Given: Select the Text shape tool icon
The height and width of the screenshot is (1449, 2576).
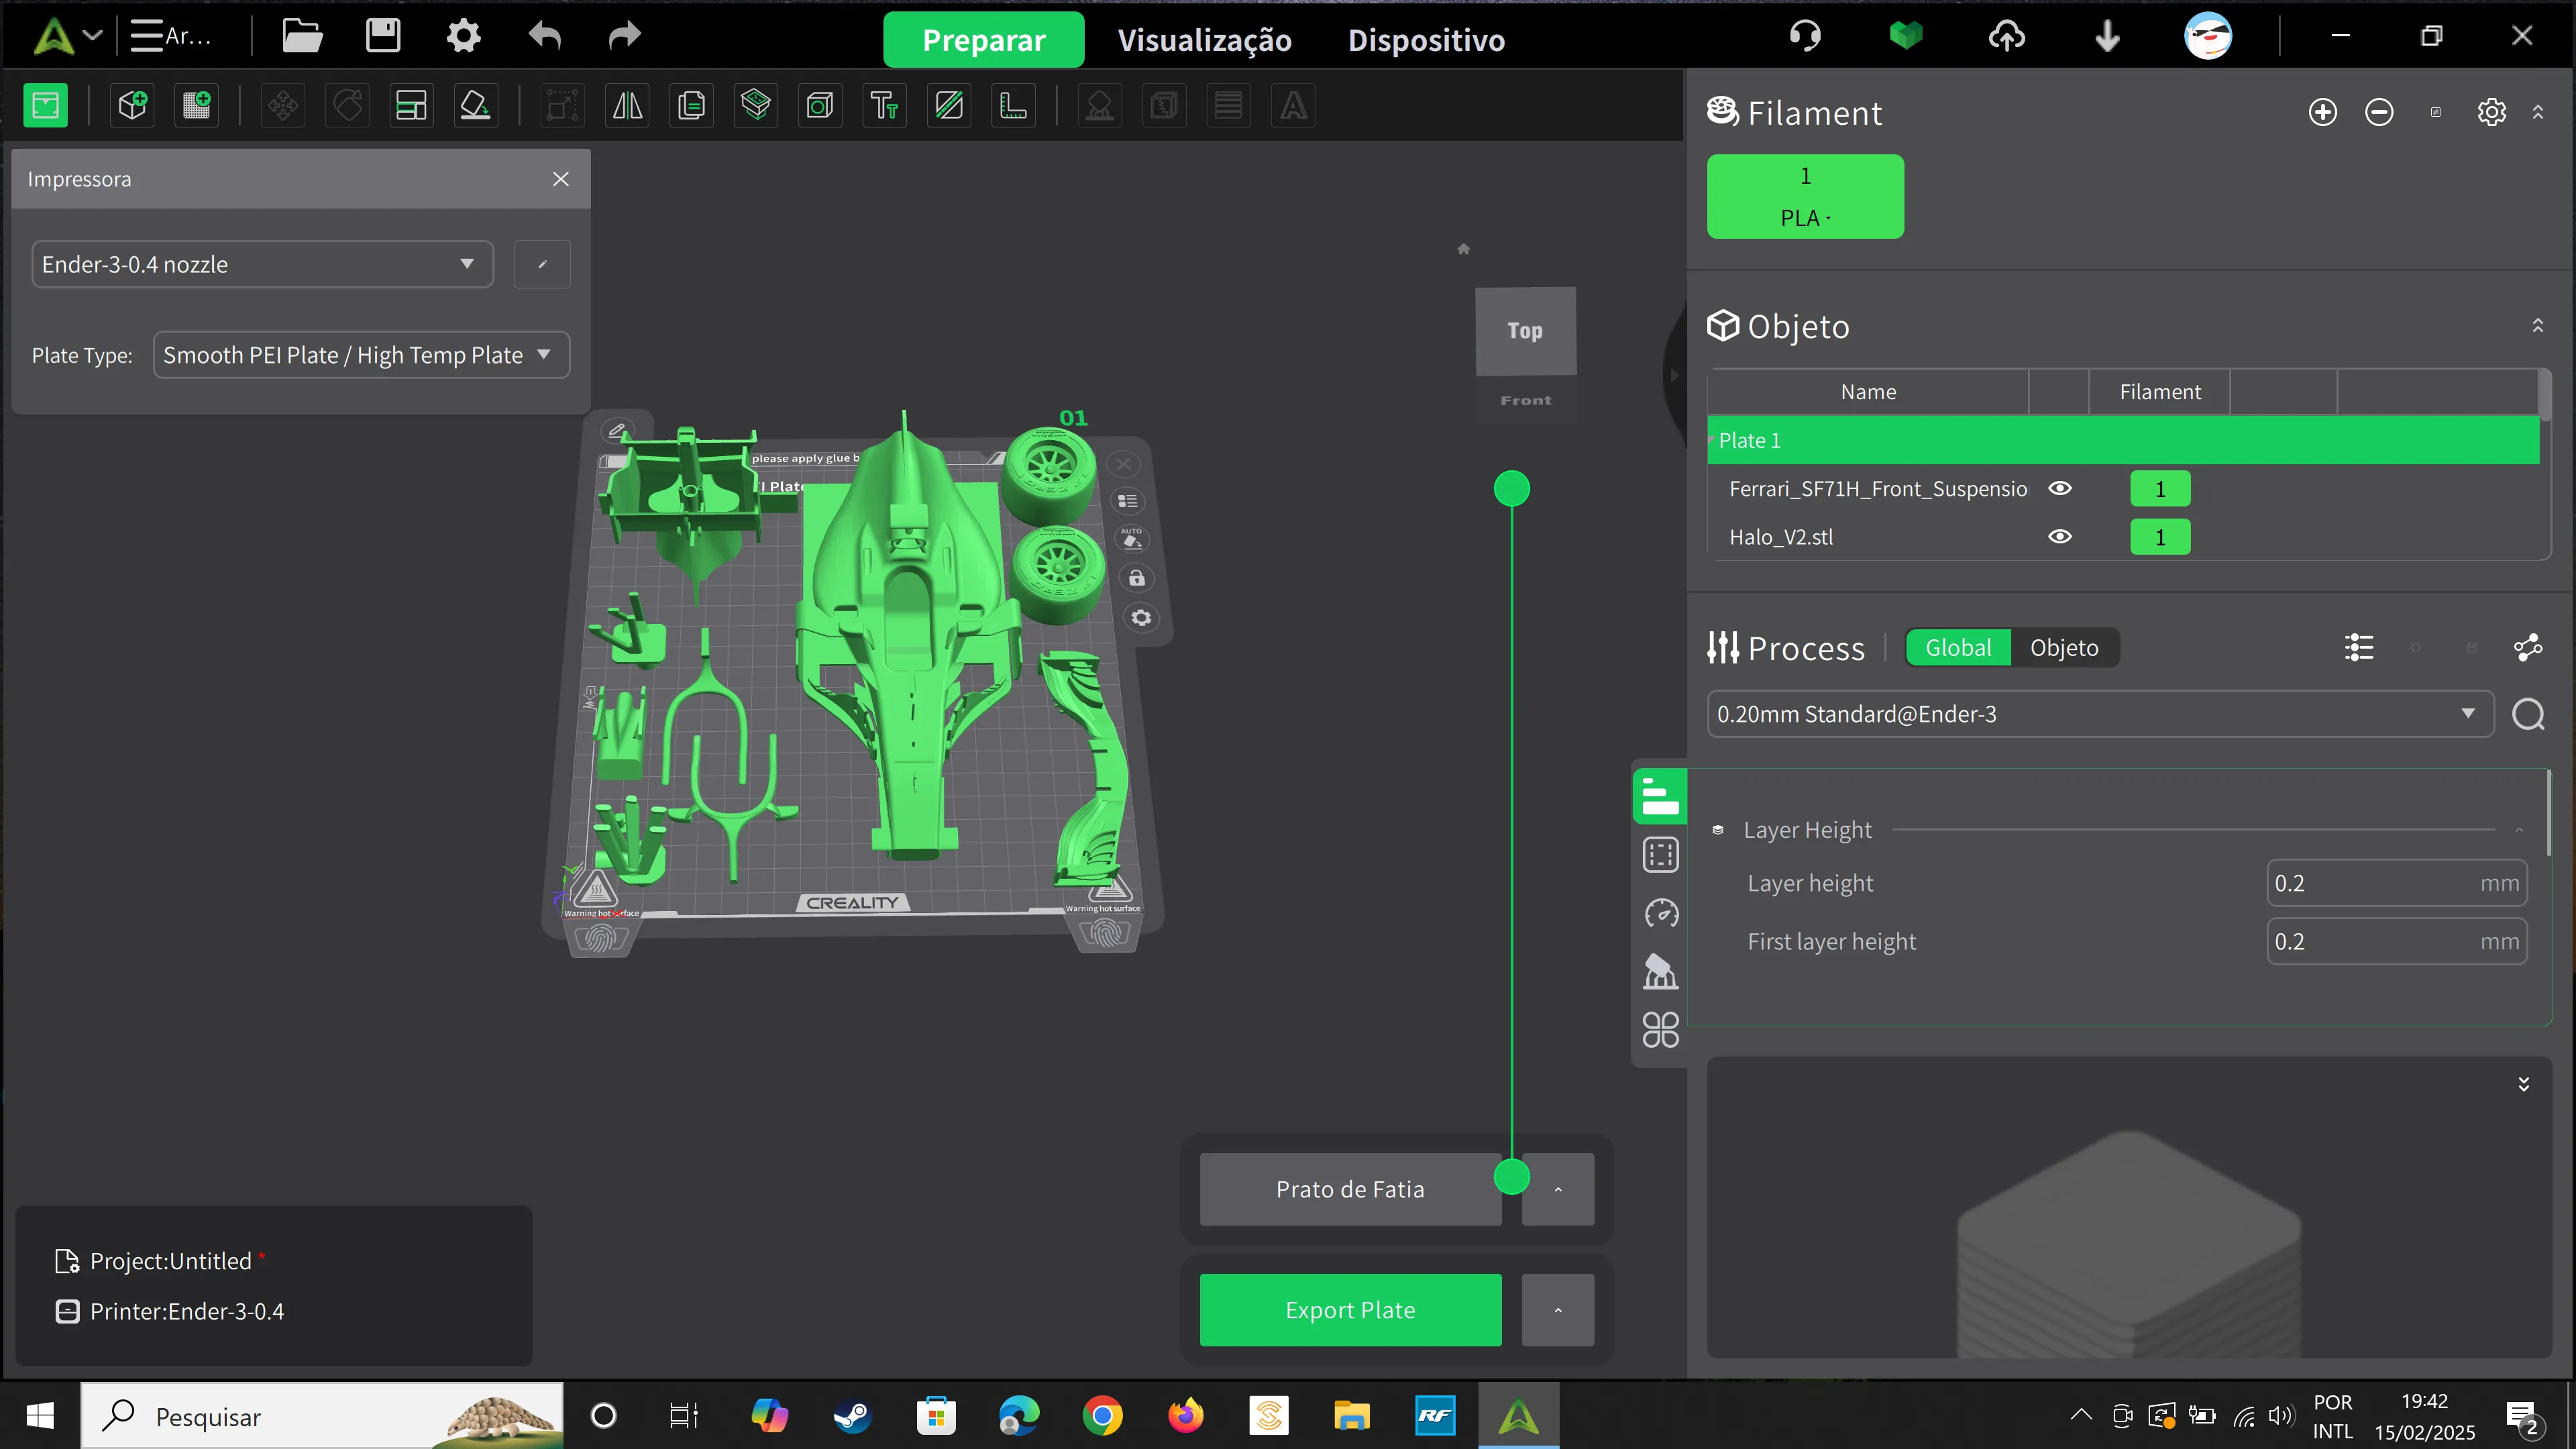Looking at the screenshot, I should click(x=884, y=105).
